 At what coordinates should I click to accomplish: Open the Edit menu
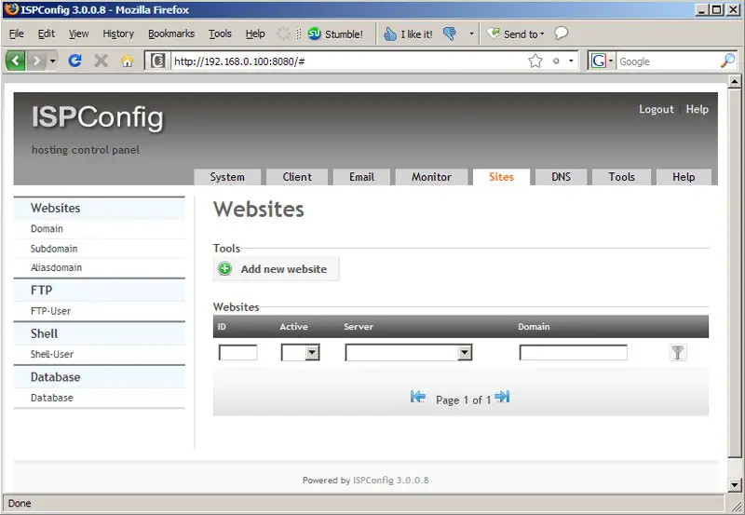(46, 34)
